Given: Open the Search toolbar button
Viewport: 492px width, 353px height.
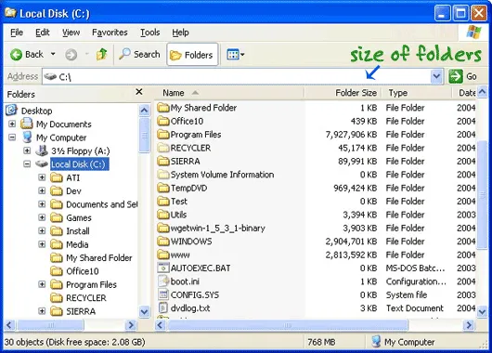Looking at the screenshot, I should pyautogui.click(x=139, y=54).
